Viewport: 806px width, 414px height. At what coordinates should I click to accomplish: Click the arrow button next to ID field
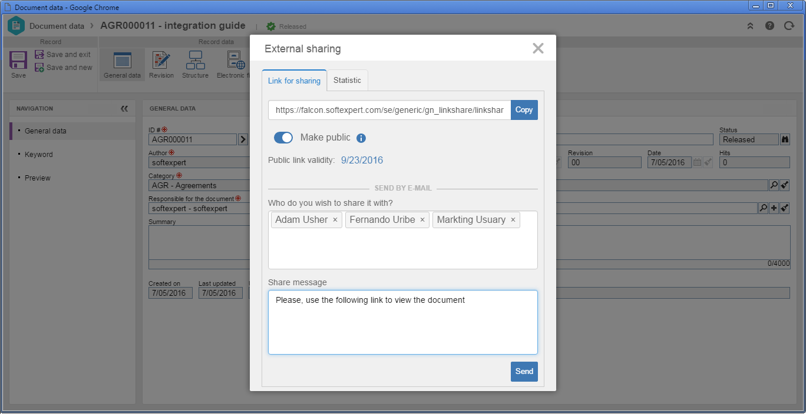(243, 139)
